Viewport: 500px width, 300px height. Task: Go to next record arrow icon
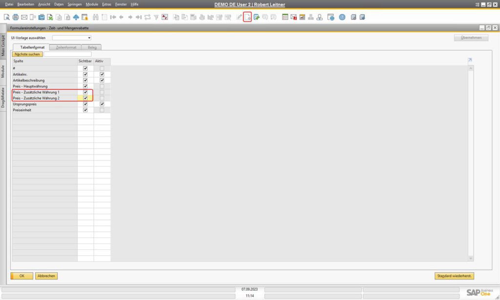tap(130, 17)
